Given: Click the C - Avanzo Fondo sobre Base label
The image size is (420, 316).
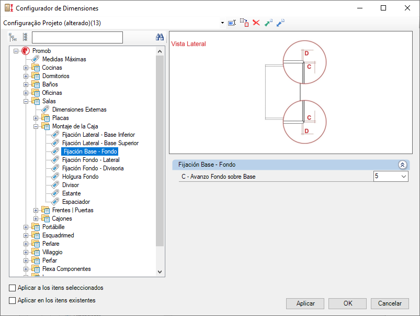Looking at the screenshot, I should 218,177.
